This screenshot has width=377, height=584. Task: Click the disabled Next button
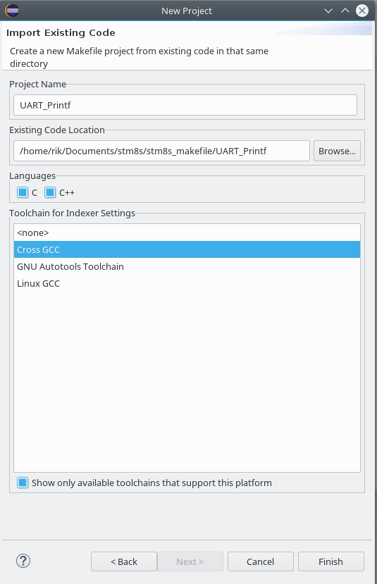[x=190, y=561]
